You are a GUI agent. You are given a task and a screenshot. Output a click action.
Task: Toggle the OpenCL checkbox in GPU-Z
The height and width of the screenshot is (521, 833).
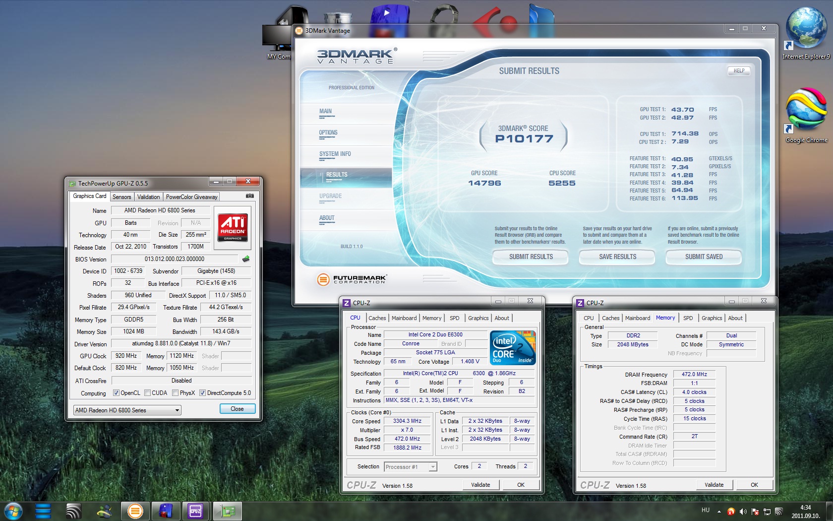(x=116, y=393)
